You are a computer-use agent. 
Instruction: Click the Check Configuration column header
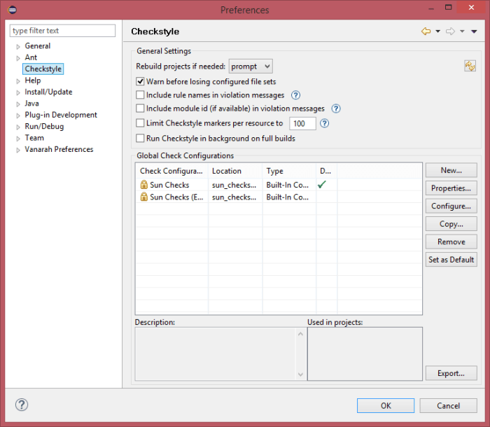[x=172, y=171]
